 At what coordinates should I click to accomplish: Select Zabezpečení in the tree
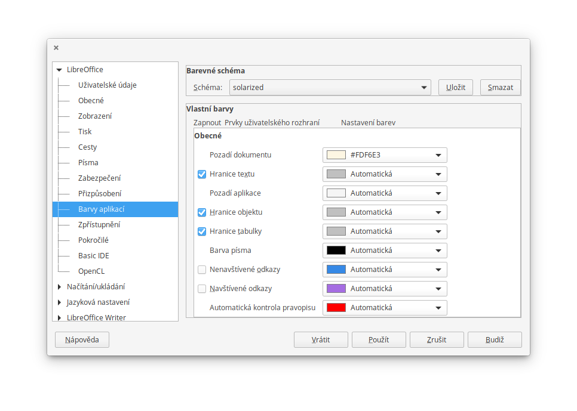tap(99, 178)
